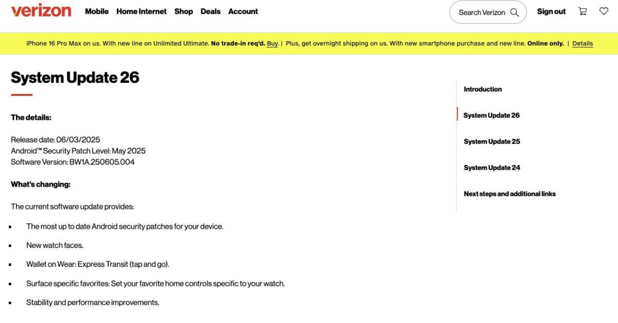
Task: Click the "What's changing:" subheading
Action: (x=41, y=184)
